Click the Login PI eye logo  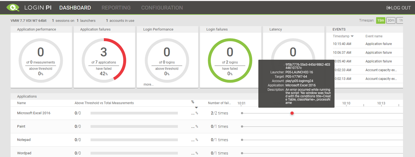click(13, 7)
